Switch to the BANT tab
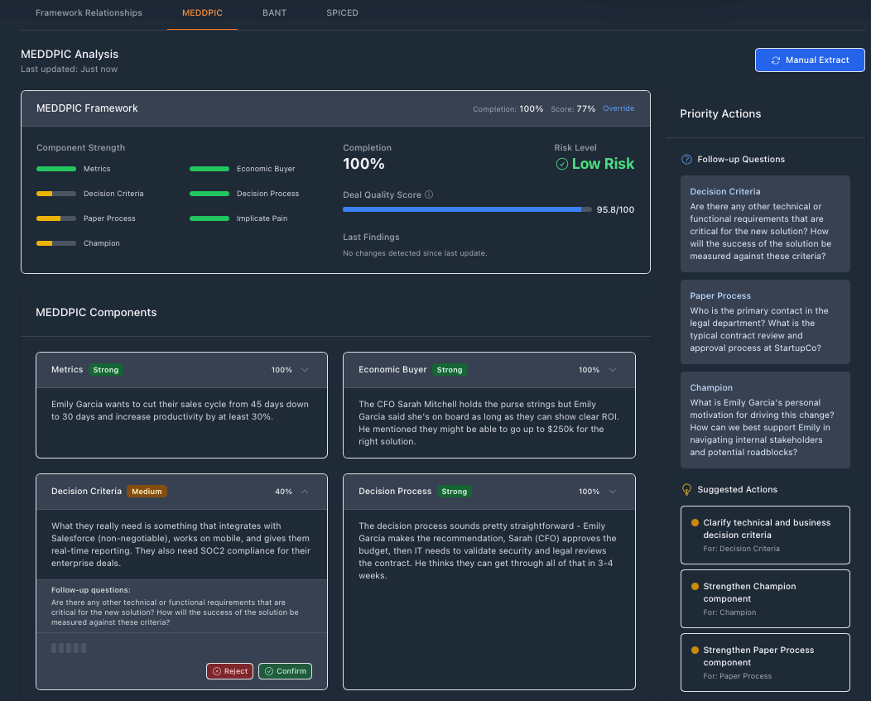Viewport: 871px width, 701px height. (x=274, y=12)
